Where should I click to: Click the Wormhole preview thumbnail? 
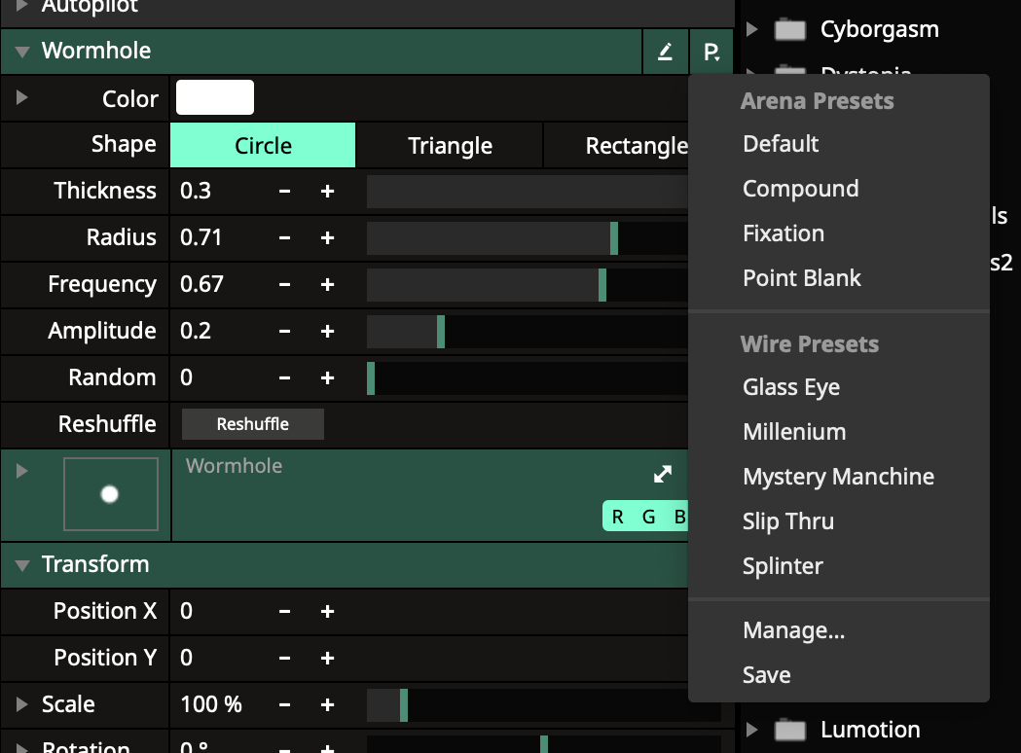[110, 494]
